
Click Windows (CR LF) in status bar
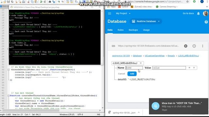pyautogui.click(x=67, y=114)
